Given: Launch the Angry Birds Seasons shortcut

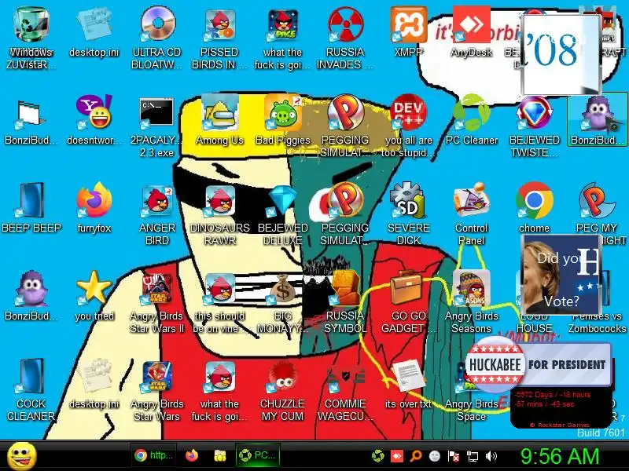Looking at the screenshot, I should click(x=471, y=288).
